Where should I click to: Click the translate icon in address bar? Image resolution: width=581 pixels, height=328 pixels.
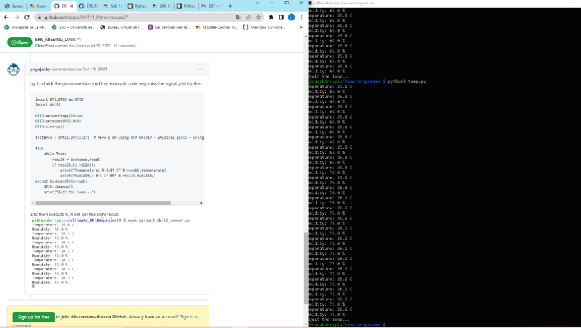coord(238,17)
